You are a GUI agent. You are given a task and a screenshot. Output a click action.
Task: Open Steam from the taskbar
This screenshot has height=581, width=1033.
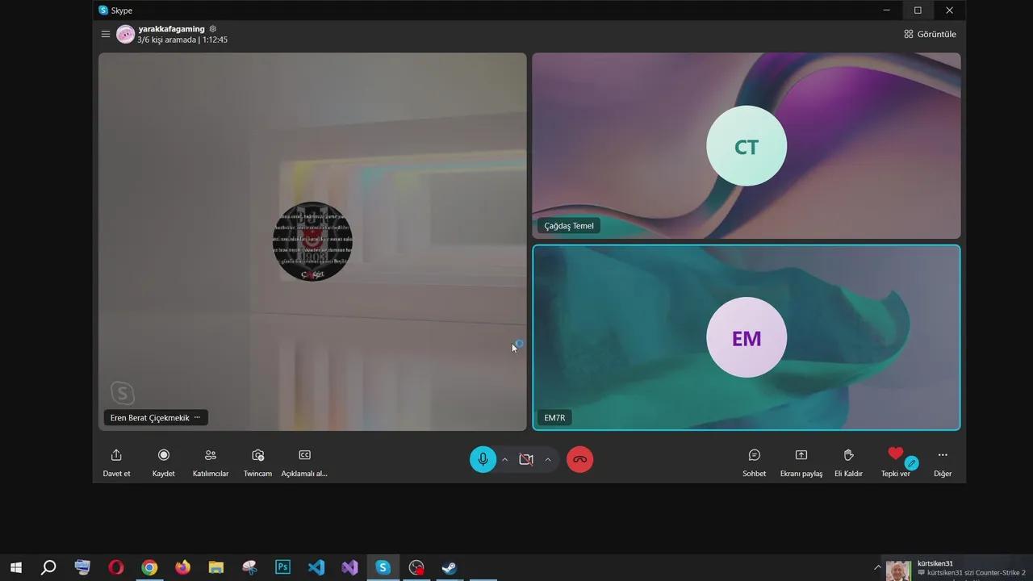click(x=449, y=566)
